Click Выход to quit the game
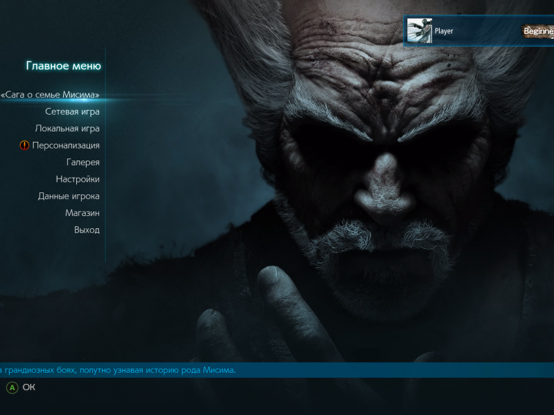The width and height of the screenshot is (554, 415). point(87,230)
